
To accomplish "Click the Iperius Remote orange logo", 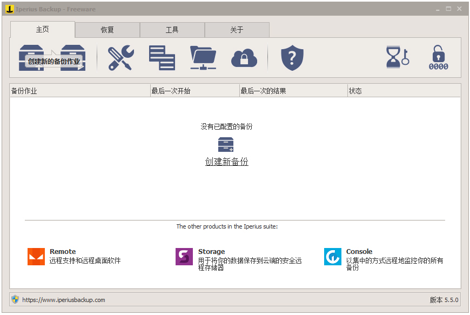I will [x=36, y=257].
